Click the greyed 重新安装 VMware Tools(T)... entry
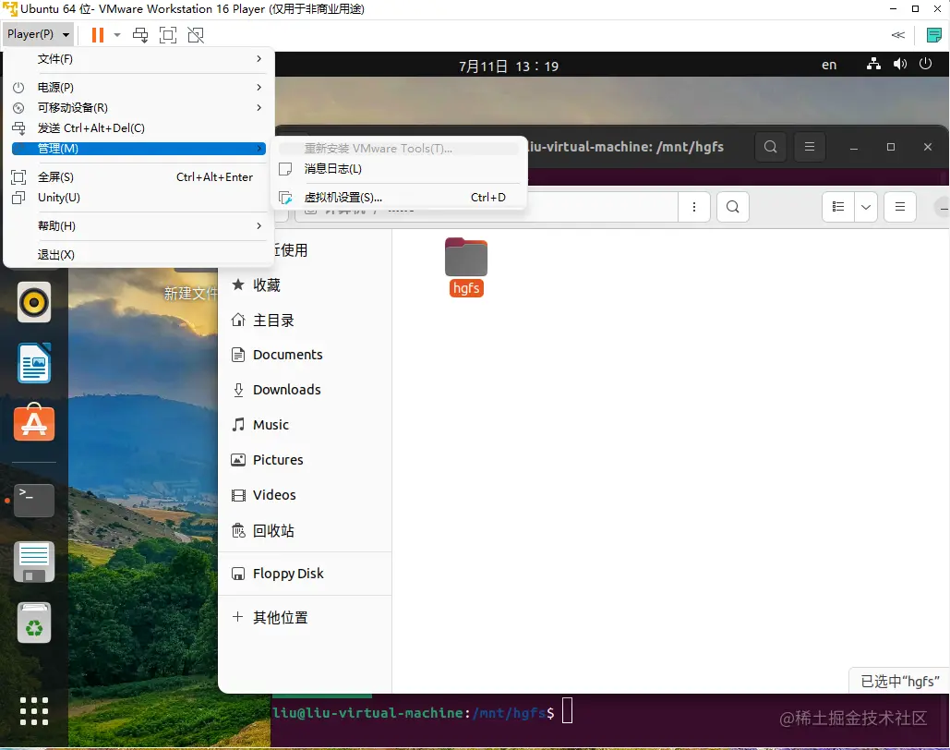950x750 pixels. [x=399, y=149]
